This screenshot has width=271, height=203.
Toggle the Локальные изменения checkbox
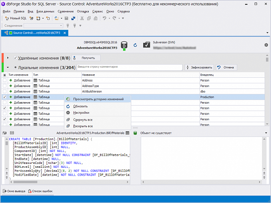click(15, 67)
